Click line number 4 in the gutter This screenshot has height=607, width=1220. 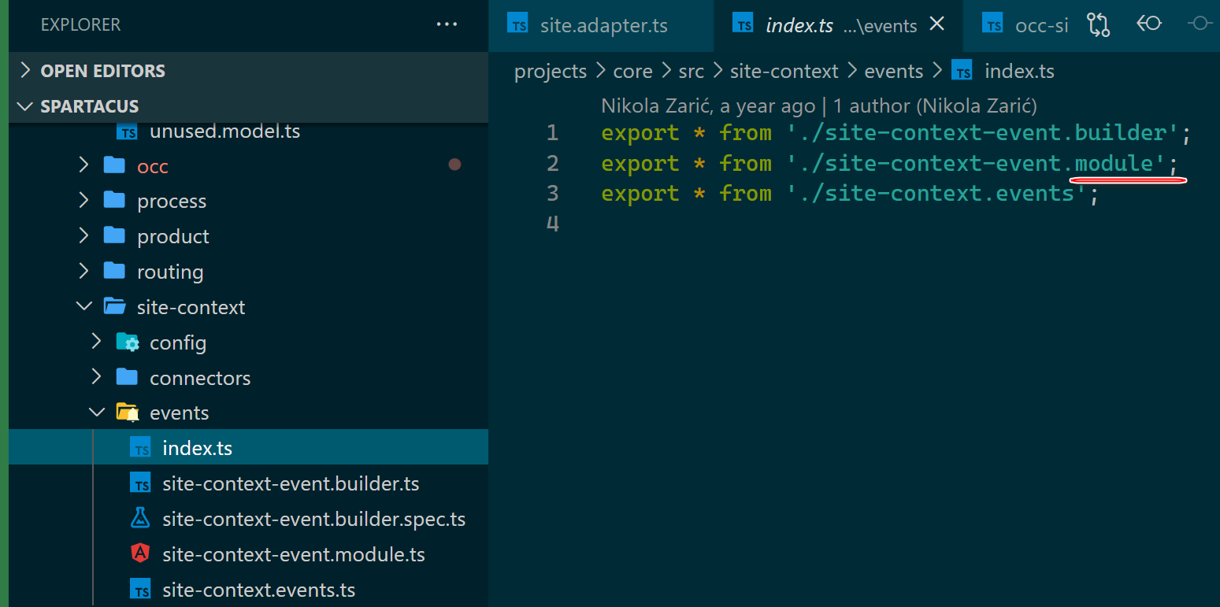tap(552, 224)
